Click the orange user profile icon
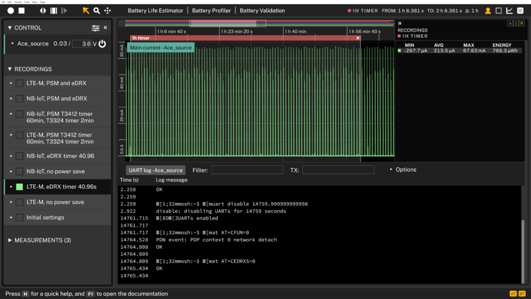The image size is (531, 299). coord(487,10)
